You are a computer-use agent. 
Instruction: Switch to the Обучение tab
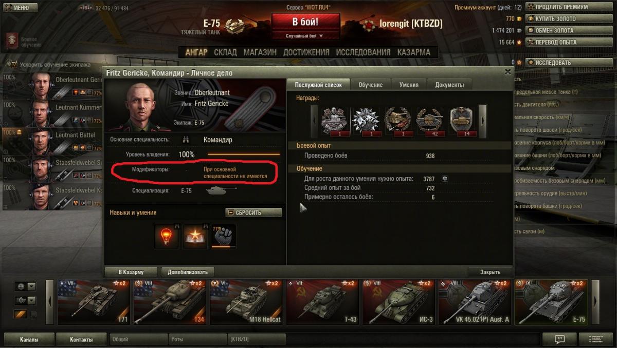[371, 85]
